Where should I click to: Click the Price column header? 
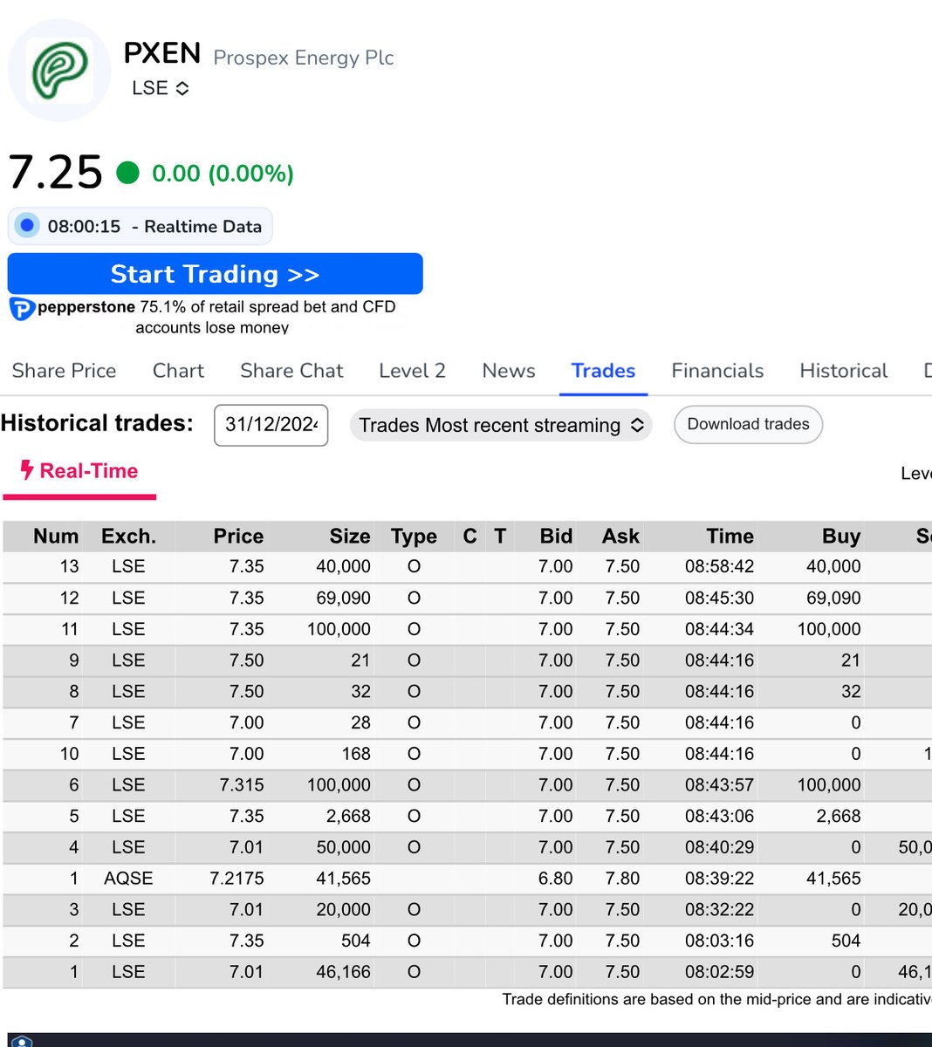[238, 536]
